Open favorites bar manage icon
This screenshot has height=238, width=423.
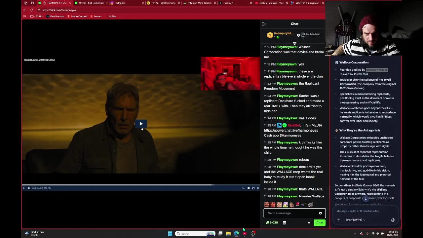(24, 16)
